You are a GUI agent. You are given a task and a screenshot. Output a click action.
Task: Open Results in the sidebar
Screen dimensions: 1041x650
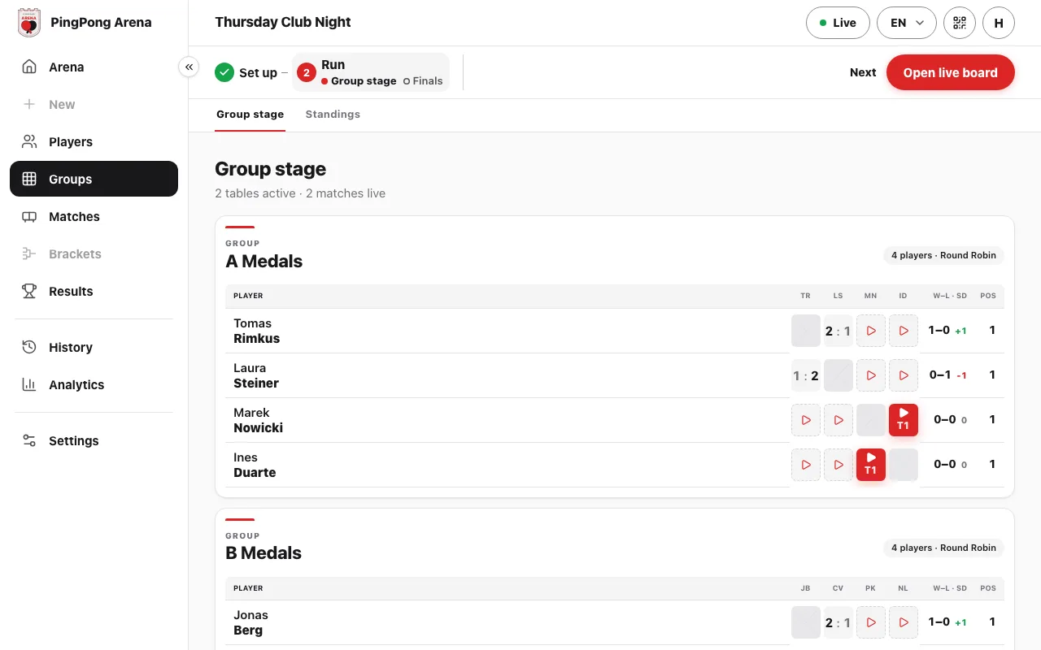(x=94, y=292)
